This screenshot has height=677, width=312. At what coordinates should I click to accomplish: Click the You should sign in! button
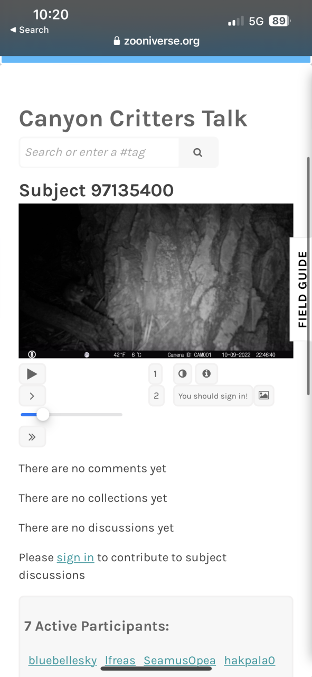213,396
